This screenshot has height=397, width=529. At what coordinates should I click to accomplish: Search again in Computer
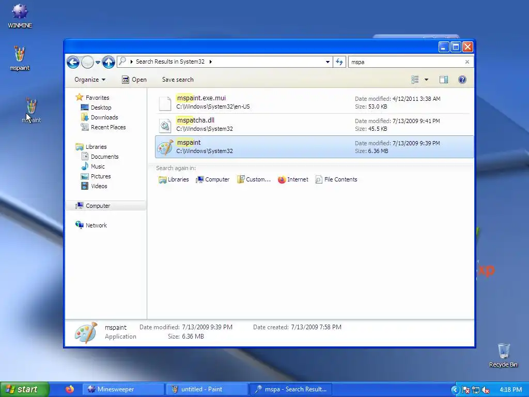tap(212, 179)
